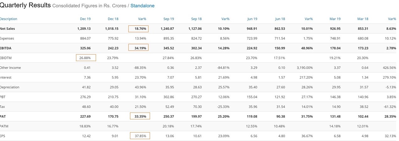Click the Other Income row label
The image size is (399, 141).
[10, 68]
